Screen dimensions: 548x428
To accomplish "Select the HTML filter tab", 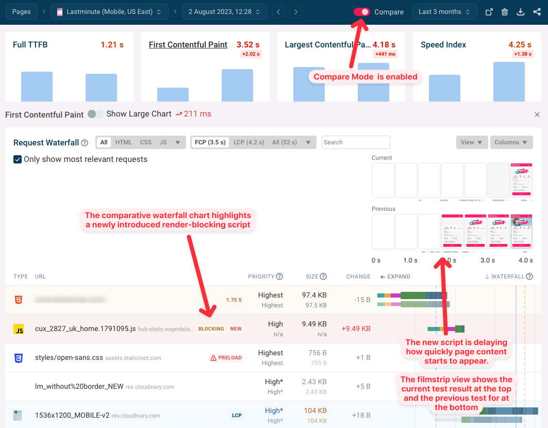I will pyautogui.click(x=124, y=142).
